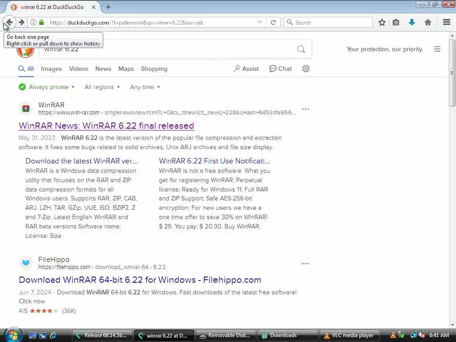Click the vertical scrollbar thumb

point(452,73)
